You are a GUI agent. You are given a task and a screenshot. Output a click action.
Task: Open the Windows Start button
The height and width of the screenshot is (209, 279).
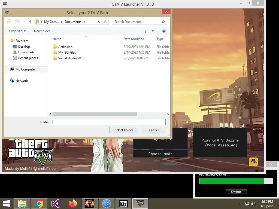7,204
